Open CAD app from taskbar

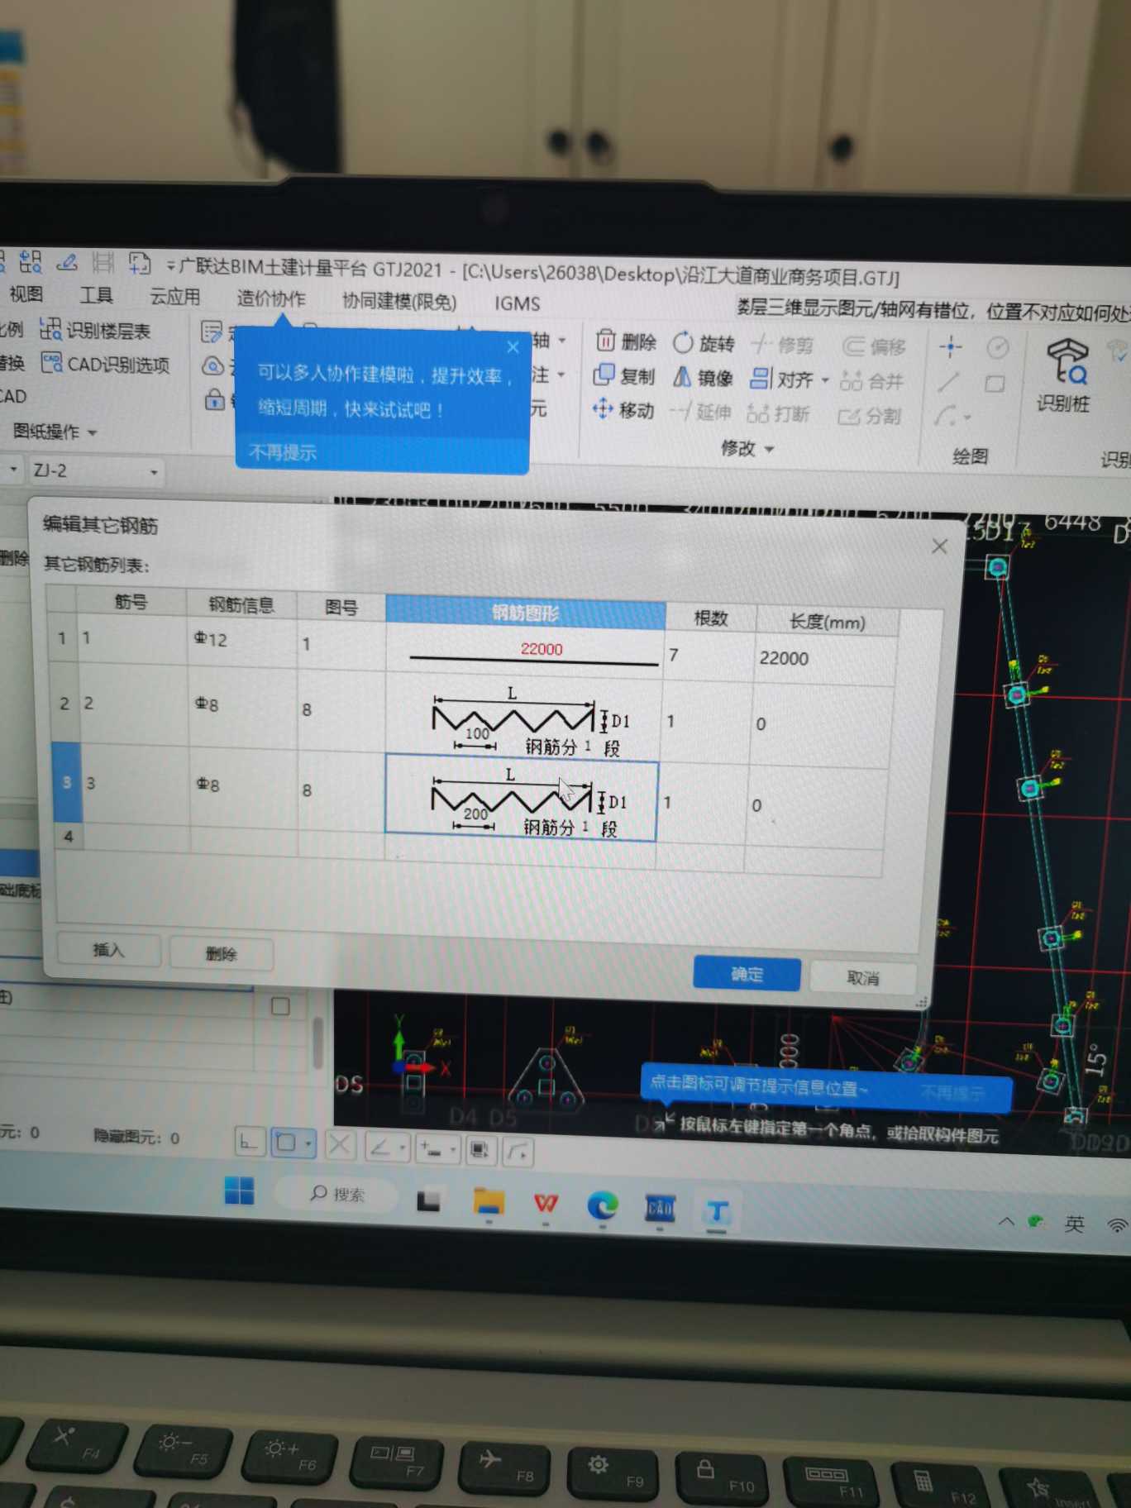(x=660, y=1209)
